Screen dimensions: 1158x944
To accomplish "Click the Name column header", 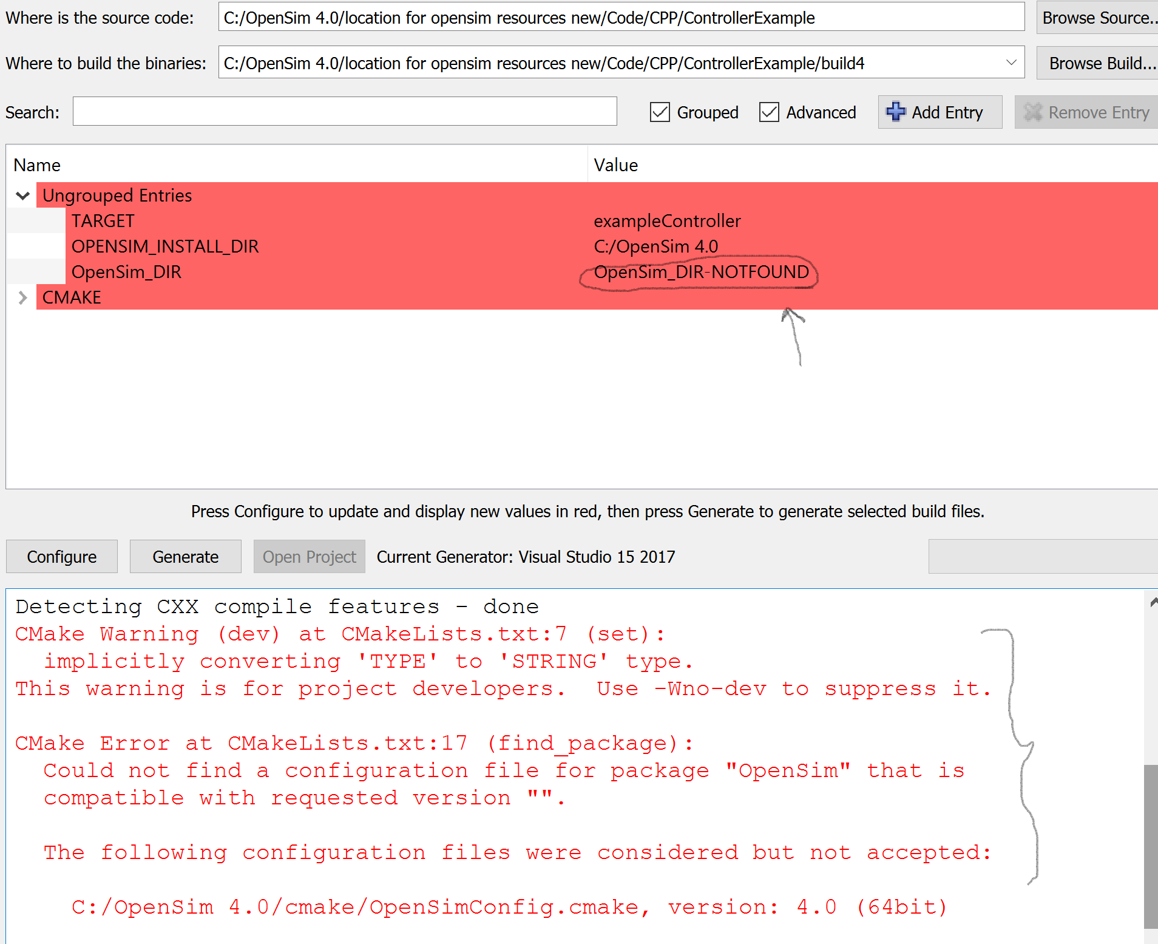I will tap(297, 165).
